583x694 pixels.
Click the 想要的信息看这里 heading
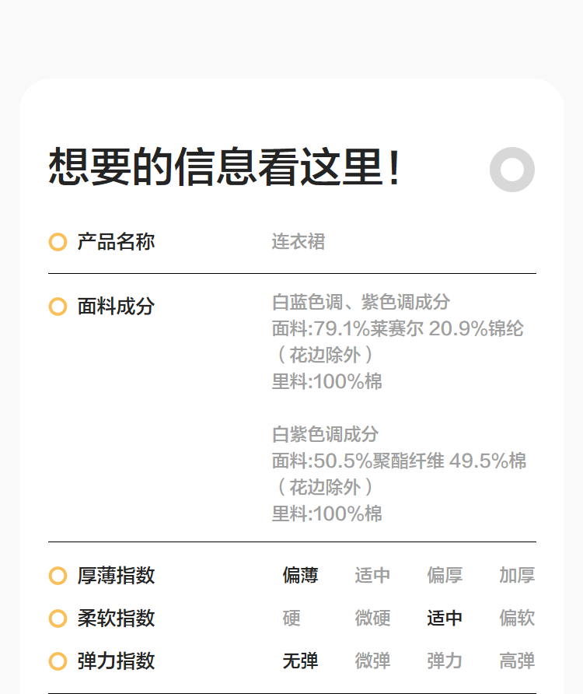[x=225, y=167]
